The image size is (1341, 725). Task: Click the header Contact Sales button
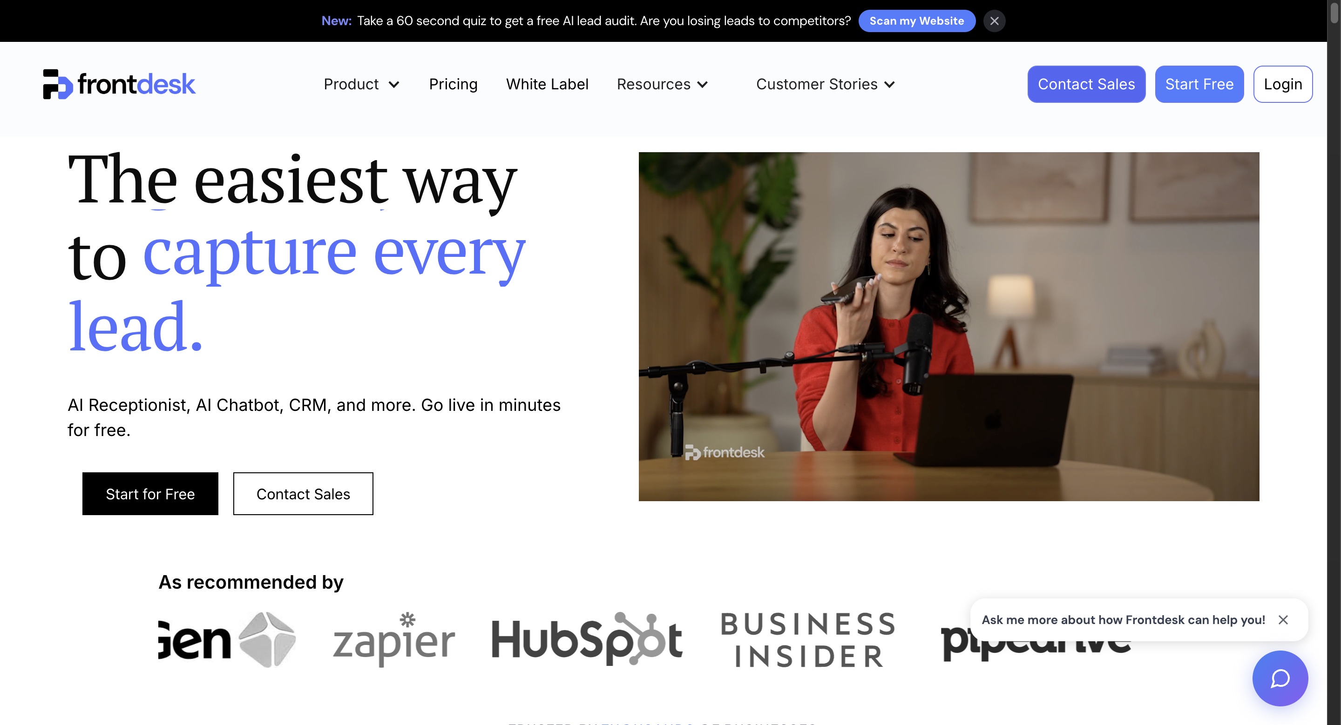pyautogui.click(x=1086, y=84)
